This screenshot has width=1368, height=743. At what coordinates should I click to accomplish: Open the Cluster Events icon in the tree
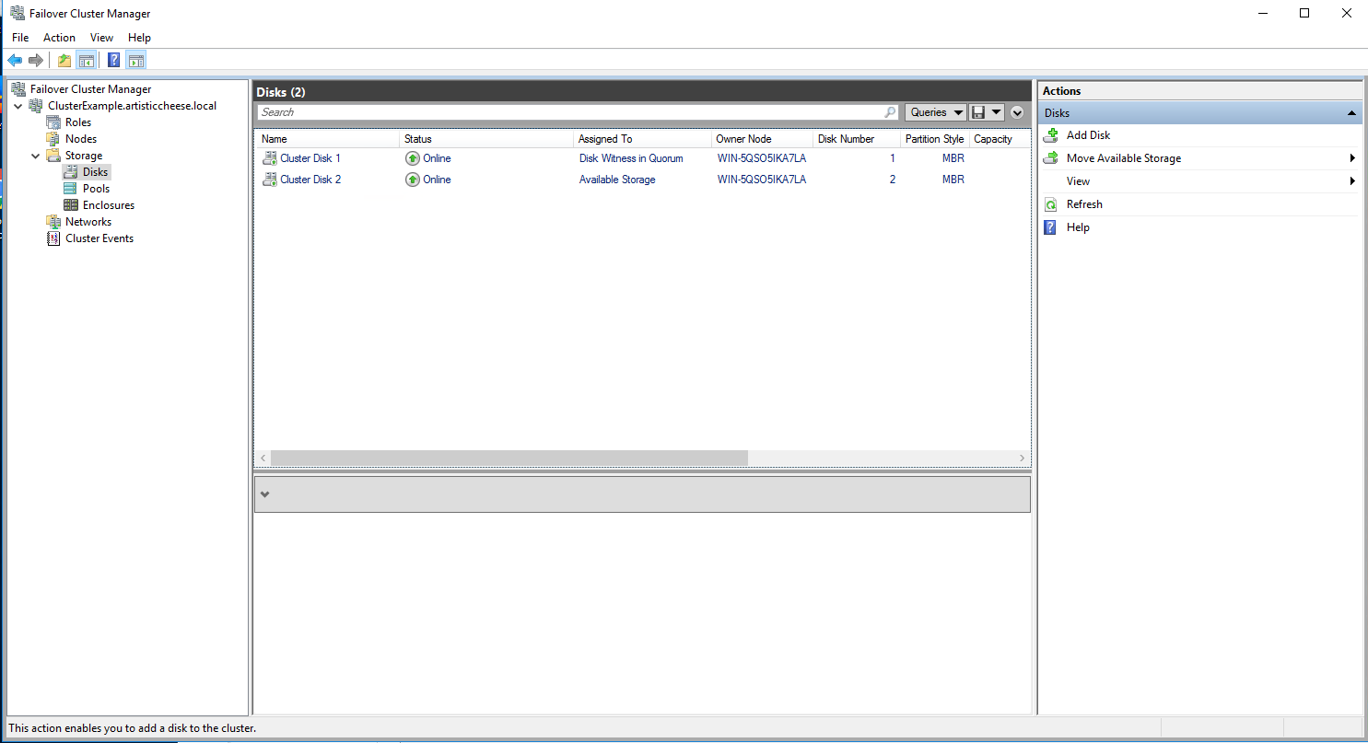[53, 238]
